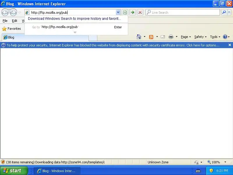
Task: Click the blue Help question icon
Action: click(225, 37)
